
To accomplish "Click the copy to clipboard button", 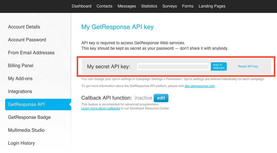I will coord(219,67).
